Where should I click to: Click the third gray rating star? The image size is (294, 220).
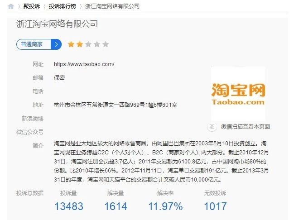[88, 44]
